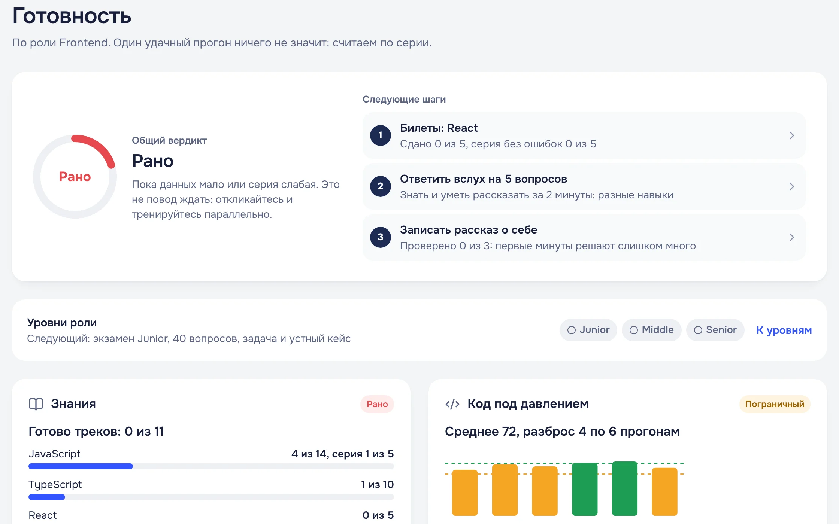Image resolution: width=839 pixels, height=524 pixels.
Task: Click the step 1 number badge
Action: click(381, 135)
